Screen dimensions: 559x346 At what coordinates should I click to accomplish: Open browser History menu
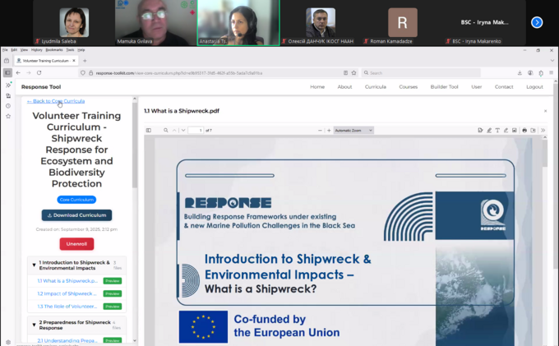37,50
